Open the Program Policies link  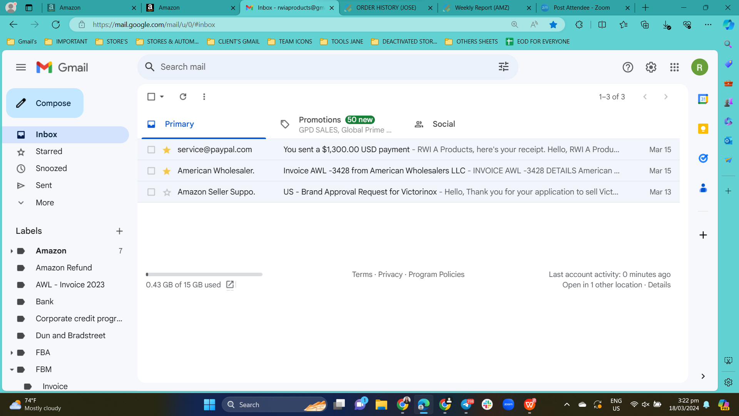coord(436,275)
